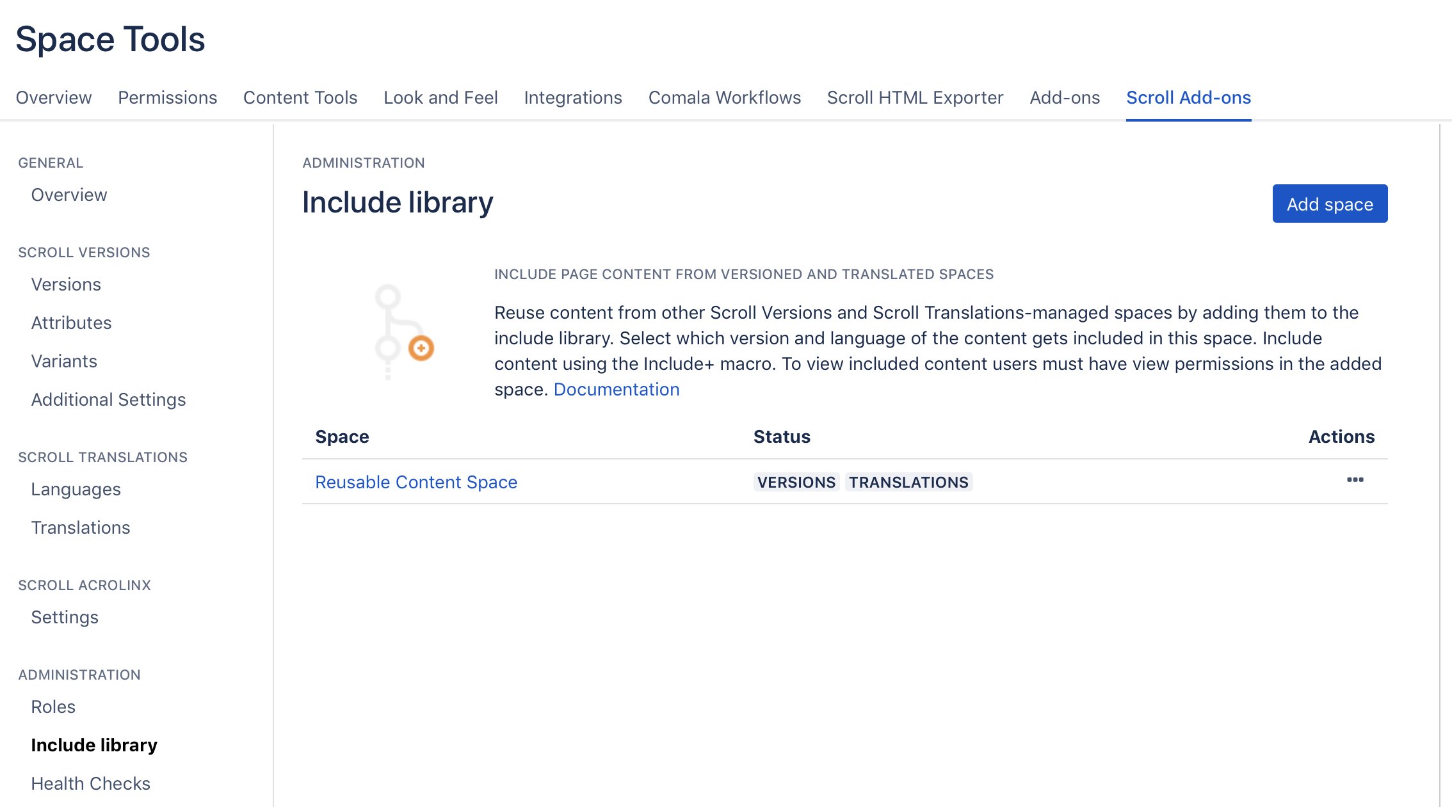The height and width of the screenshot is (807, 1452).
Task: Open Attributes under Scroll Versions
Action: point(71,323)
